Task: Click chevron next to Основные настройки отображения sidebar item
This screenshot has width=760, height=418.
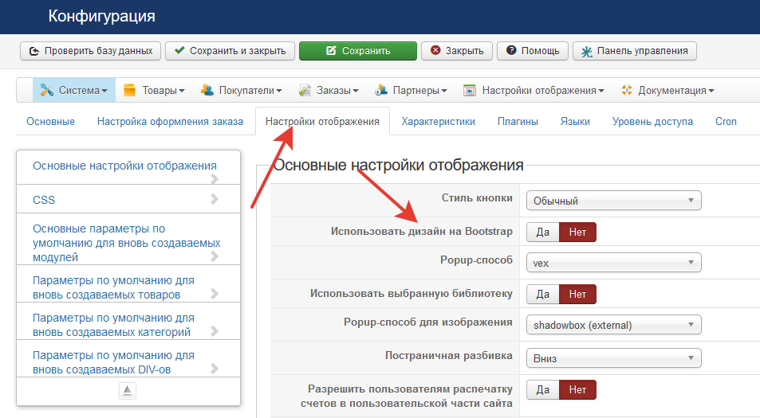Action: point(215,179)
